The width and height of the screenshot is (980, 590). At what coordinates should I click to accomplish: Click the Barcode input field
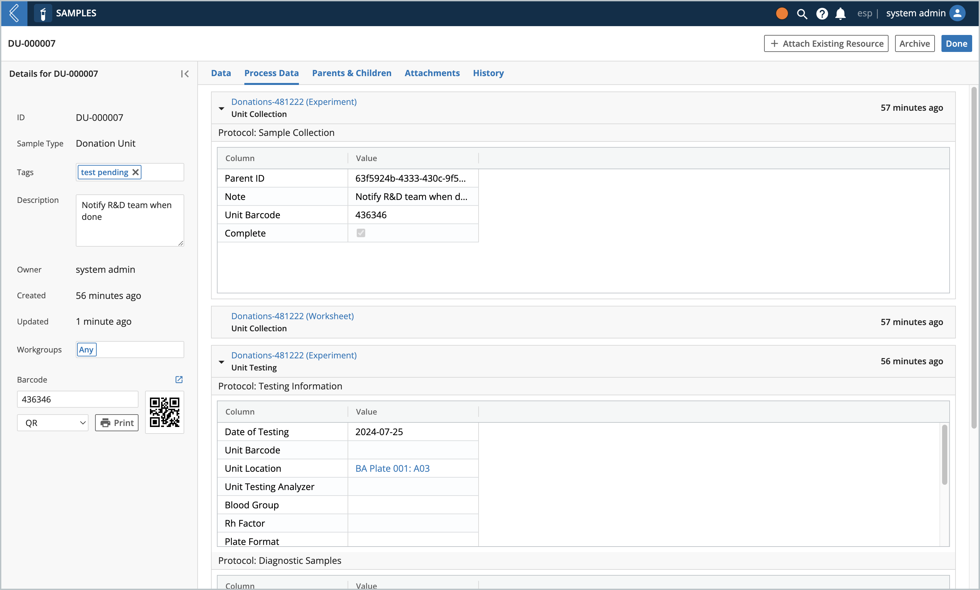click(x=77, y=399)
